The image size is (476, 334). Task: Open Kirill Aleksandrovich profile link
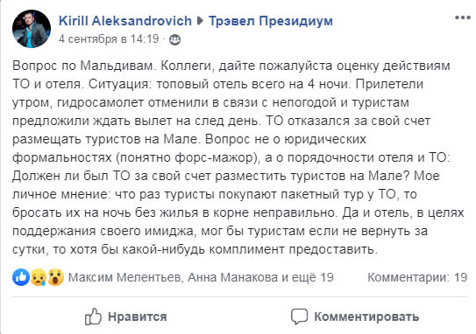point(125,21)
